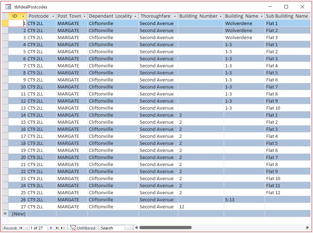Open the Dependant Locality column dropdown
Viewport: 313px width, 233px height.
point(136,16)
